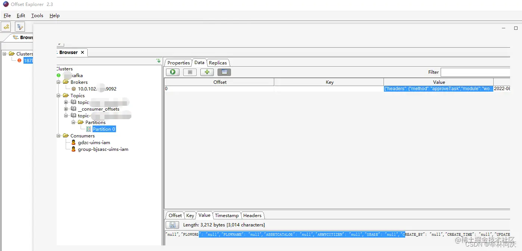This screenshot has width=522, height=251.
Task: Select the 2022-08 timestamp cell
Action: pos(502,89)
